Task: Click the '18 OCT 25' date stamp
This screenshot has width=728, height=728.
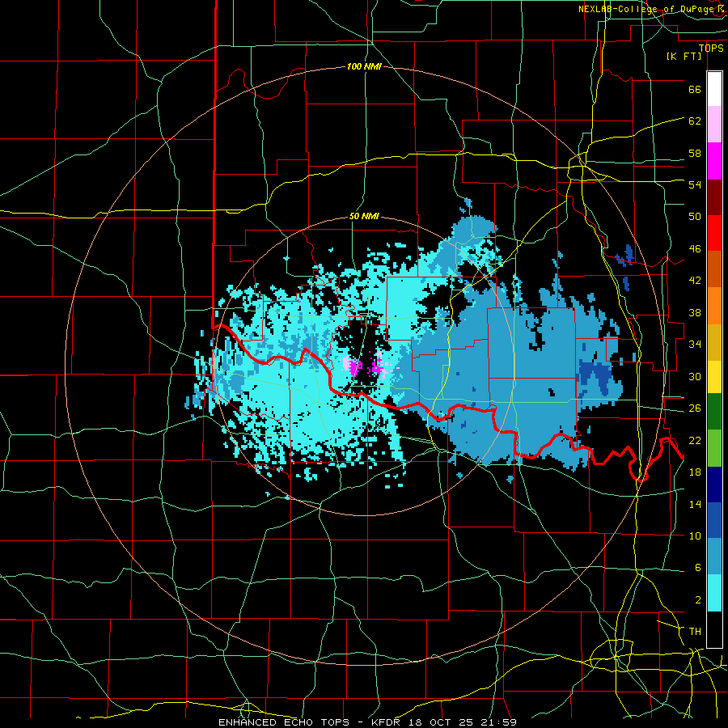Action: coord(441,722)
